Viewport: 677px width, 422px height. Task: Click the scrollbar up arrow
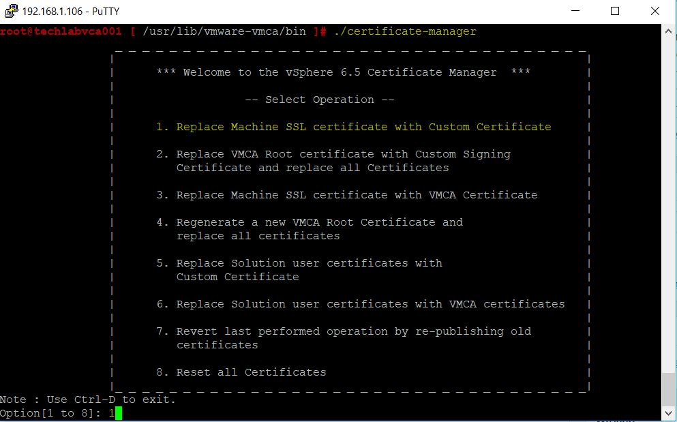point(668,31)
